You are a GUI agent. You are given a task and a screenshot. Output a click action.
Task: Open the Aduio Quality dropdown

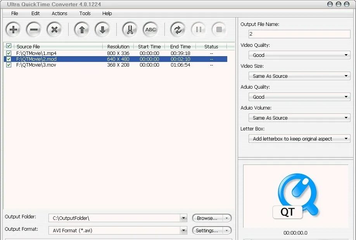(x=299, y=97)
